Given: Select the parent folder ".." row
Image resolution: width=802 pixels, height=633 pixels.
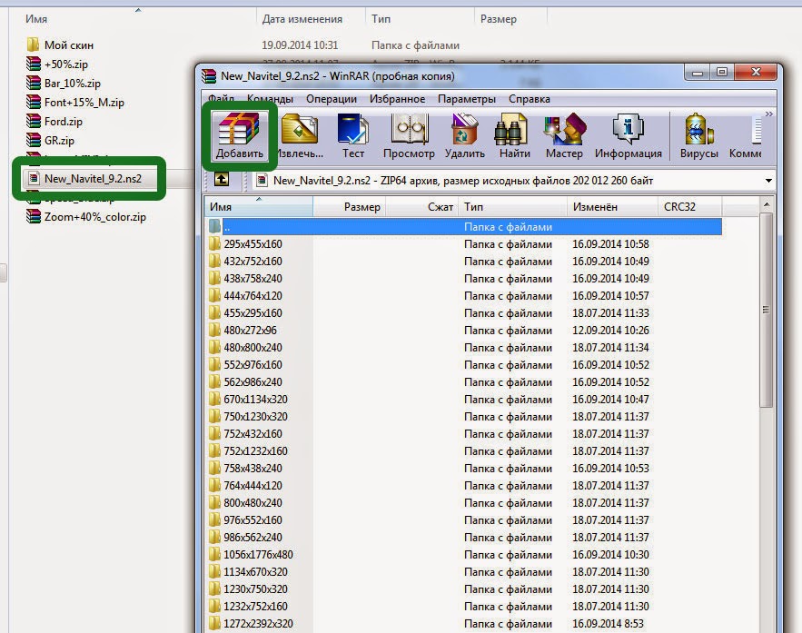Looking at the screenshot, I should (464, 226).
